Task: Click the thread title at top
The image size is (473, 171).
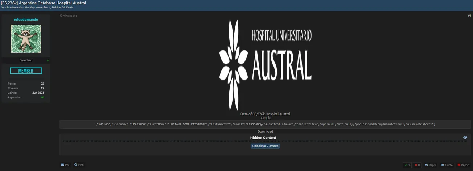Action: [x=44, y=3]
